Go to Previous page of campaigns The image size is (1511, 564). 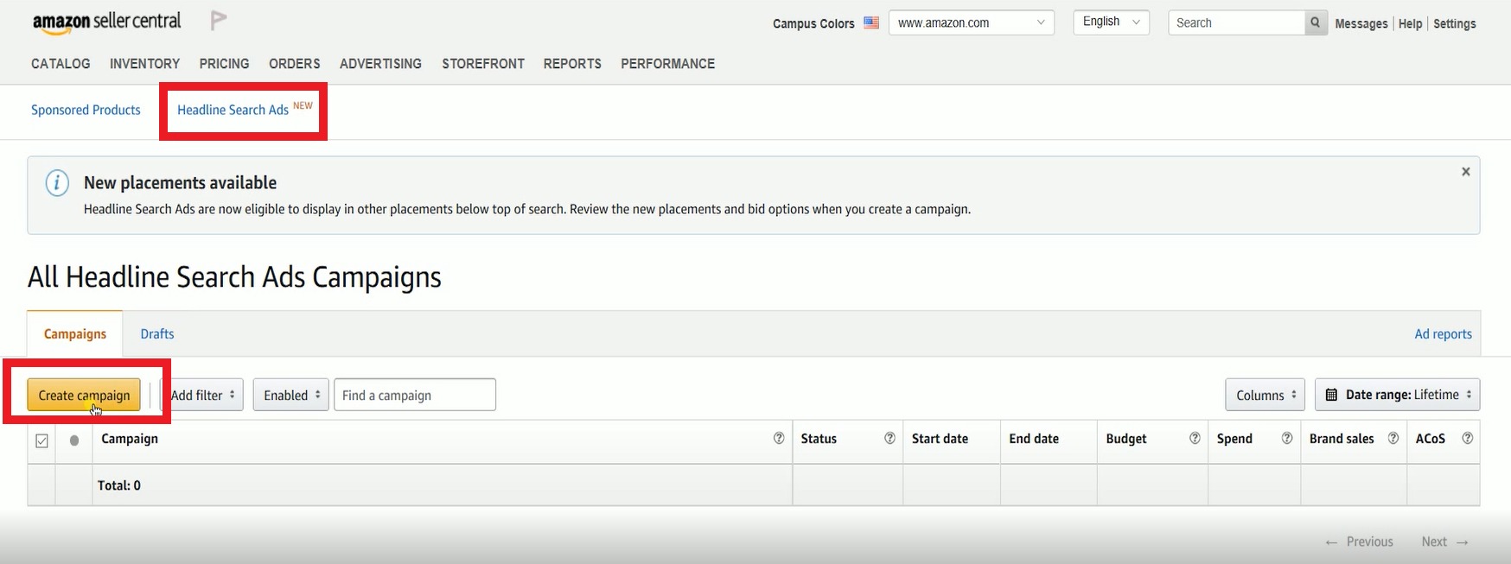point(1359,542)
